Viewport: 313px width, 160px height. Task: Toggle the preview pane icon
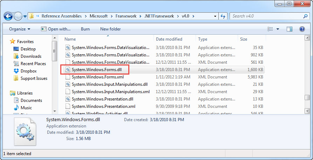pyautogui.click(x=290, y=29)
